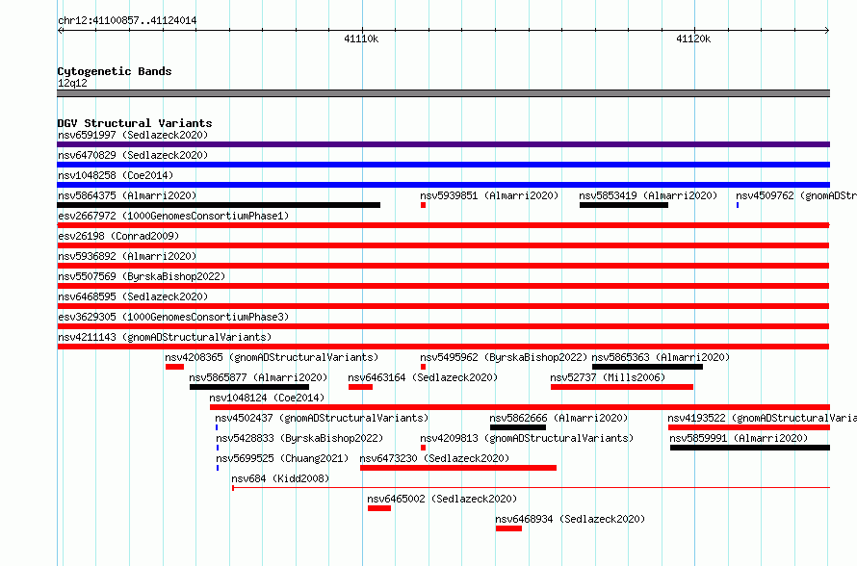Screen dimensions: 857x566
Task: Click the nsv4509762 gnomAD label
Action: pos(795,195)
